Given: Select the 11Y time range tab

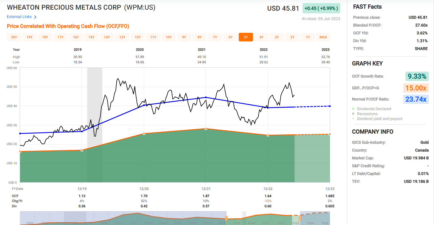Looking at the screenshot, I should (x=153, y=37).
